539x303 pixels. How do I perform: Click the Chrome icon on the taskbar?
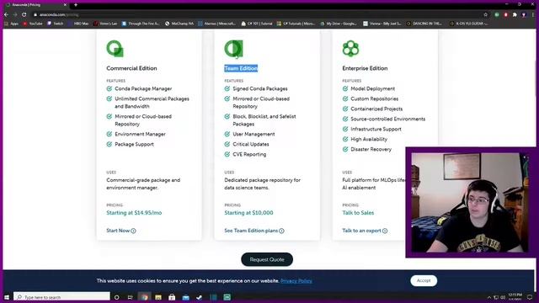(144, 297)
